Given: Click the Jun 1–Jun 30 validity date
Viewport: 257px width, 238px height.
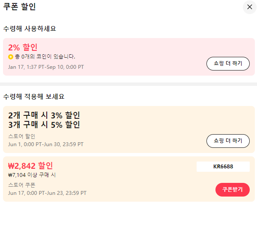Looking at the screenshot, I should pyautogui.click(x=46, y=144).
